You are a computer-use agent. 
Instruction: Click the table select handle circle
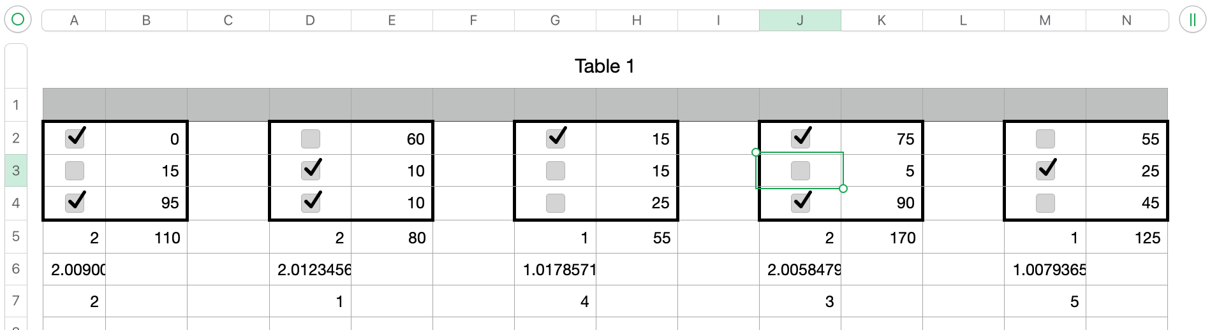point(18,20)
